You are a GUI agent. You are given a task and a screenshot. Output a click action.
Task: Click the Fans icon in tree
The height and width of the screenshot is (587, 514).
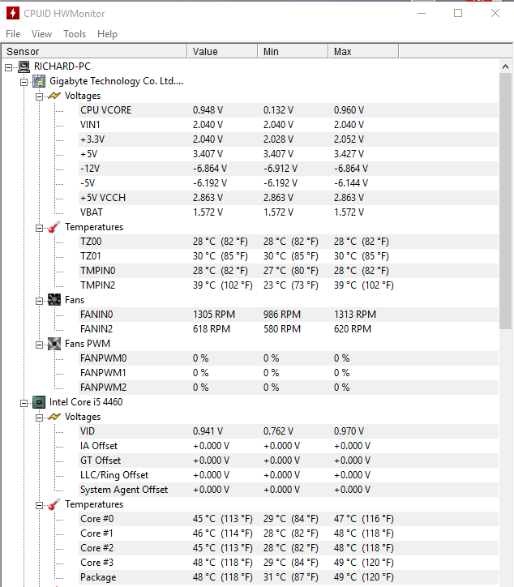(x=54, y=300)
